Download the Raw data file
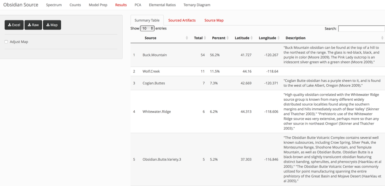Viewport: 385px width, 186px height. [x=33, y=25]
